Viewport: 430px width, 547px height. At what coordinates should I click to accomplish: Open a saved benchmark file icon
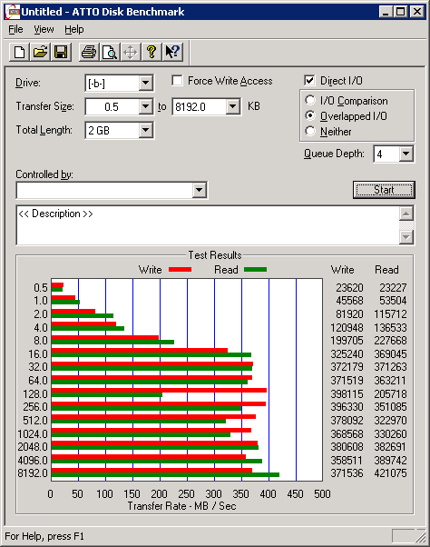(40, 53)
